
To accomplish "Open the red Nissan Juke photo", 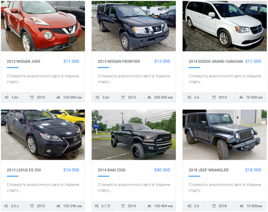I will [x=43, y=26].
